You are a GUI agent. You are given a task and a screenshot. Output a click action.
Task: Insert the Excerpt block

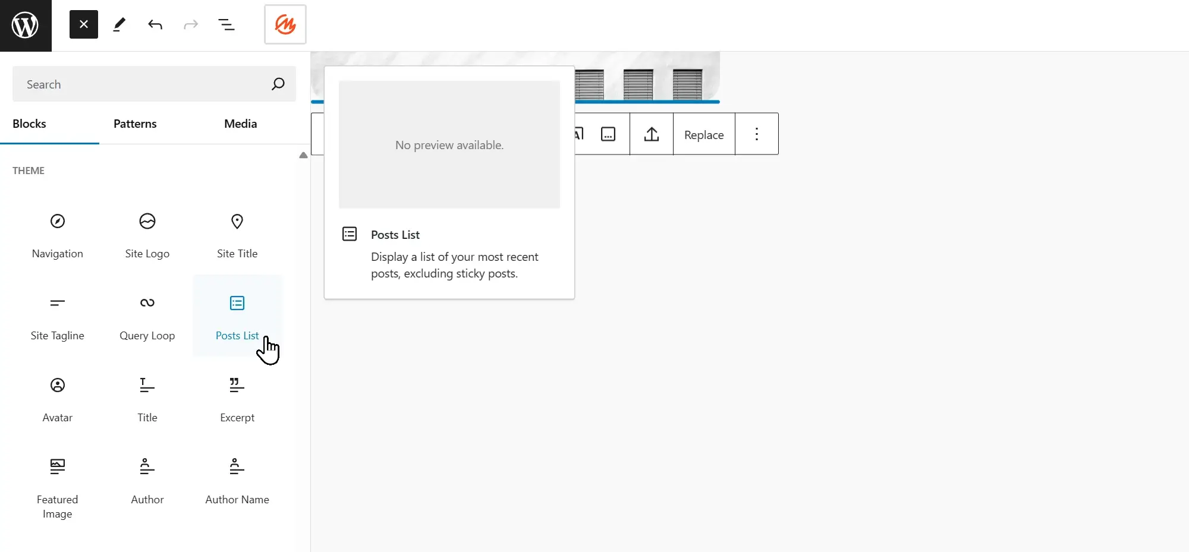point(237,400)
